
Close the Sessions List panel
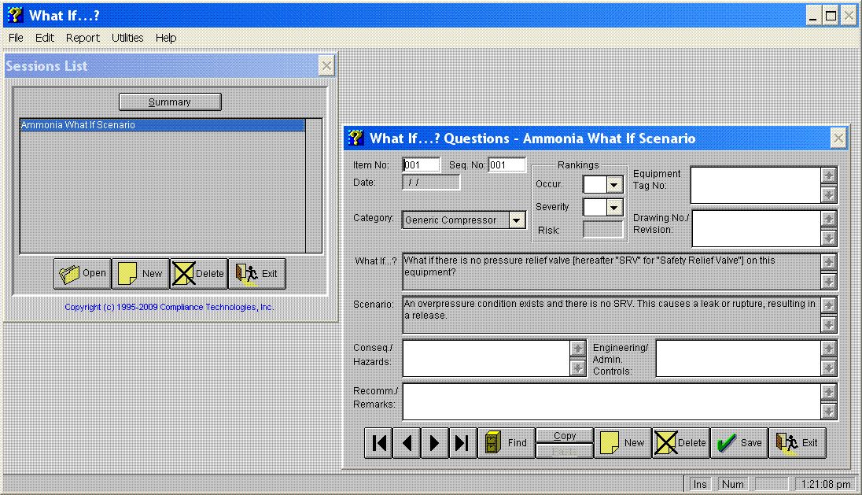click(326, 66)
